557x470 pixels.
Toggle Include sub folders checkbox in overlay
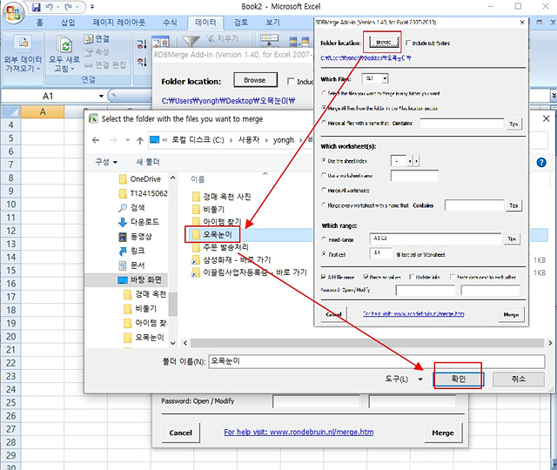point(408,43)
